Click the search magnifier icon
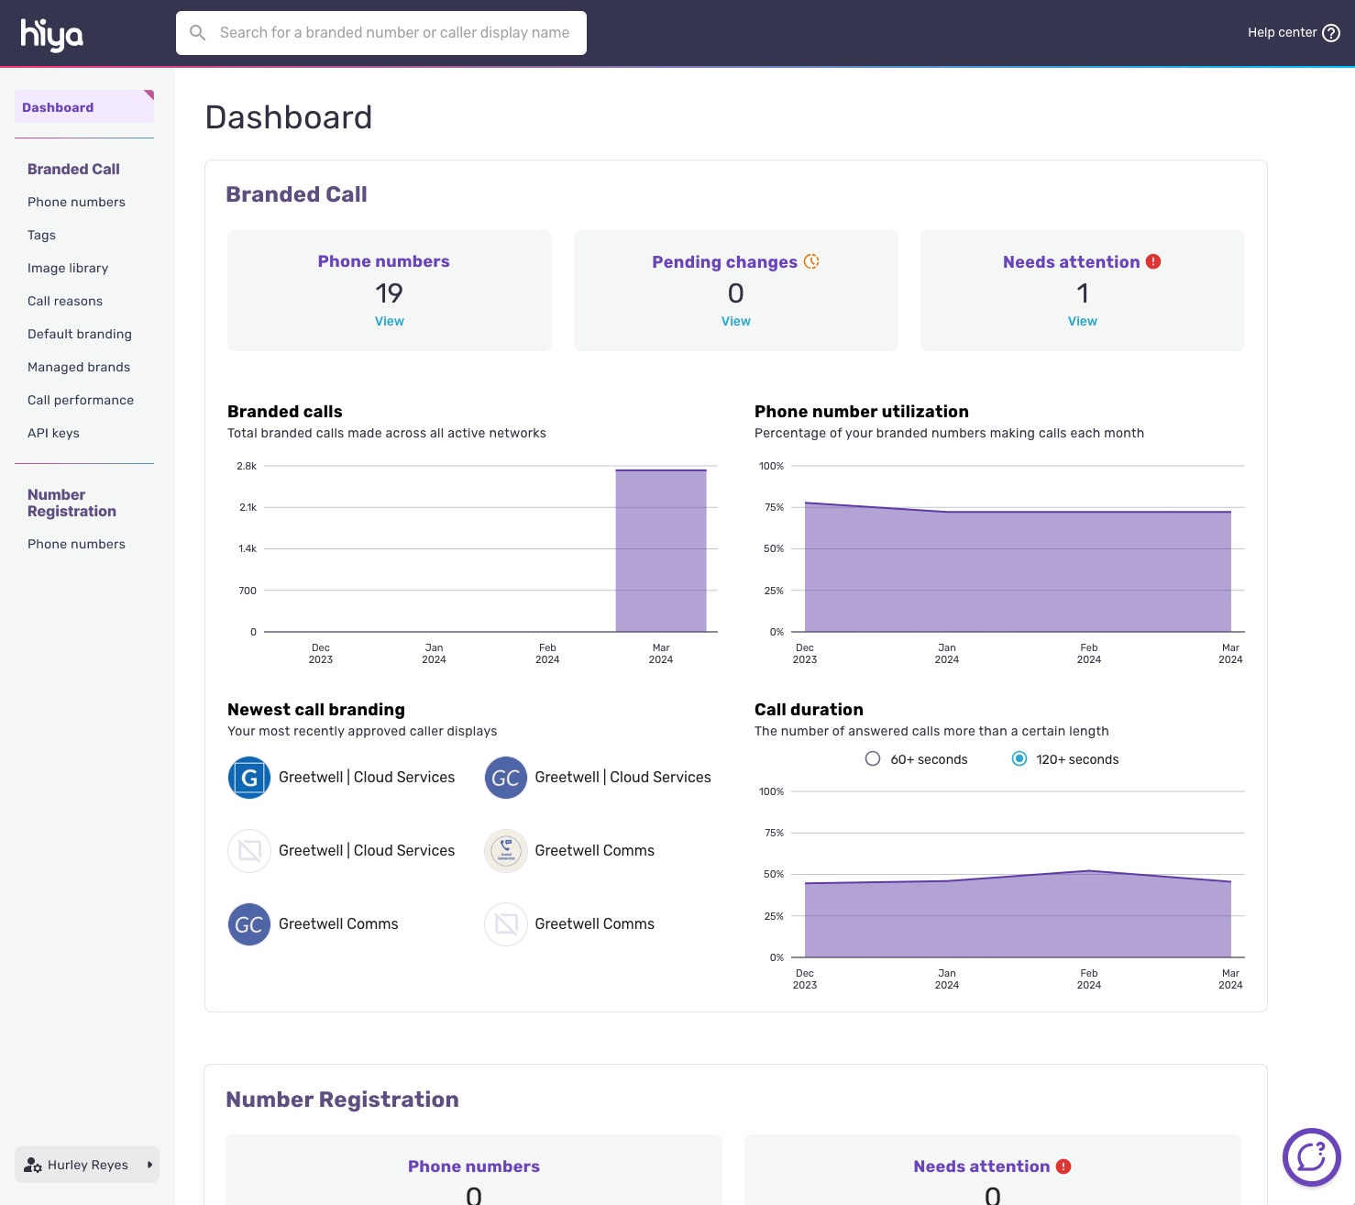Viewport: 1355px width, 1205px height. 197,33
